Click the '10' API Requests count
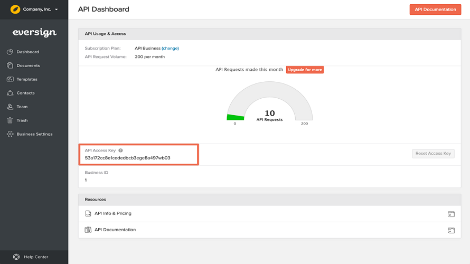 (269, 113)
